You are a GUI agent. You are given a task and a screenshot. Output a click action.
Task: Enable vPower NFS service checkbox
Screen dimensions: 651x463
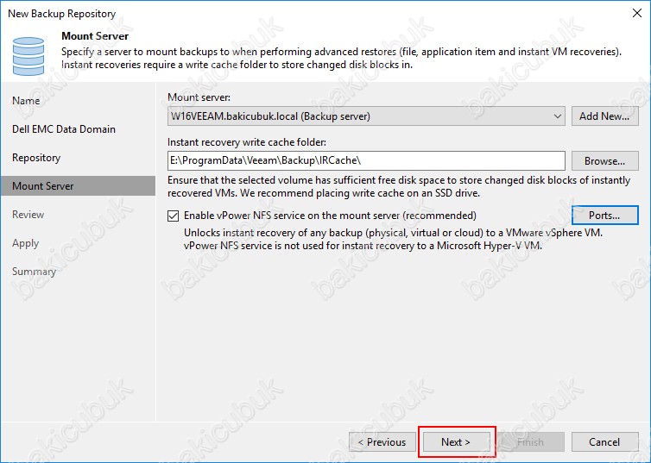pos(174,216)
